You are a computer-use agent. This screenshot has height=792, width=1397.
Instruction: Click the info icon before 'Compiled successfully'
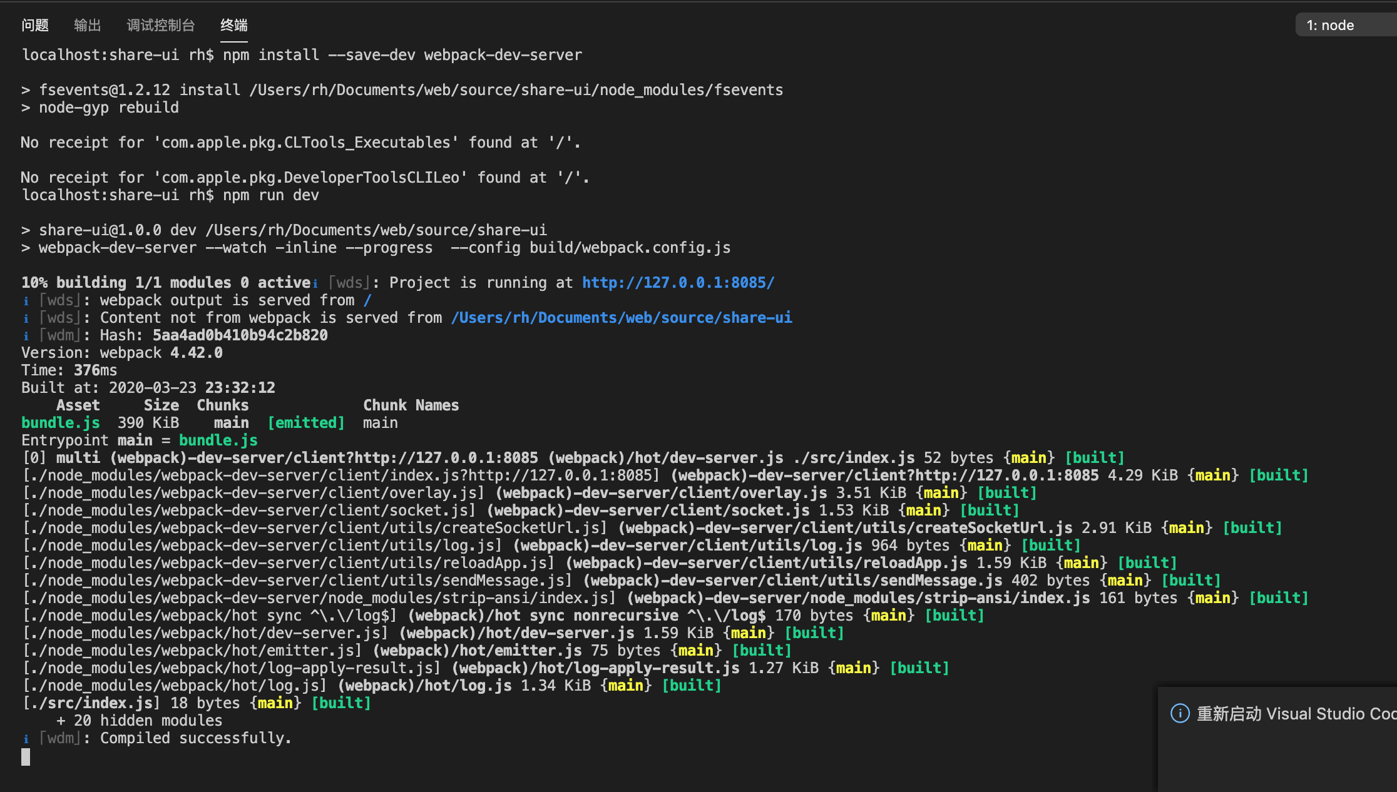[x=26, y=739]
